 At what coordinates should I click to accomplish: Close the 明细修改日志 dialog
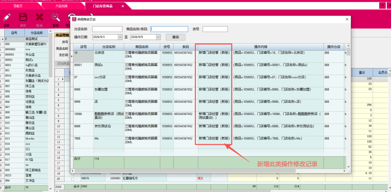point(347,19)
